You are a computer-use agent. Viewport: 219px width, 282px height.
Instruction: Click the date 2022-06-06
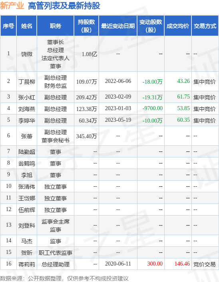tap(118, 81)
